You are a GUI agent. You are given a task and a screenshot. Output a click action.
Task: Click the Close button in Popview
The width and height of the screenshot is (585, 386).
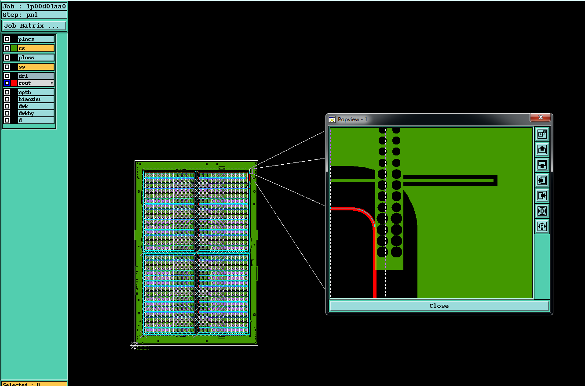pos(439,306)
